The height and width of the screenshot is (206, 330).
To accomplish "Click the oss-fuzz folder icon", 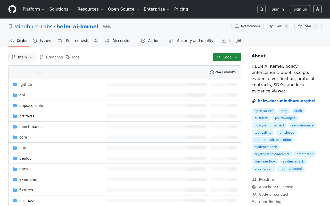I will click(x=15, y=201).
